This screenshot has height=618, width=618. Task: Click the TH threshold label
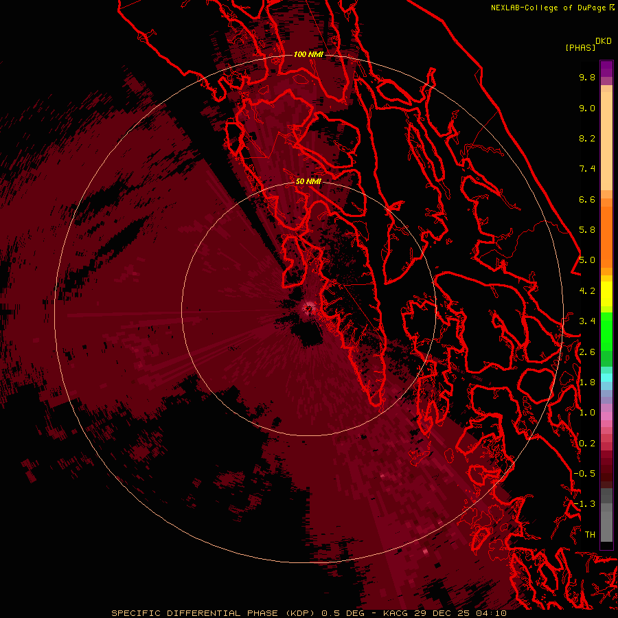coord(590,535)
